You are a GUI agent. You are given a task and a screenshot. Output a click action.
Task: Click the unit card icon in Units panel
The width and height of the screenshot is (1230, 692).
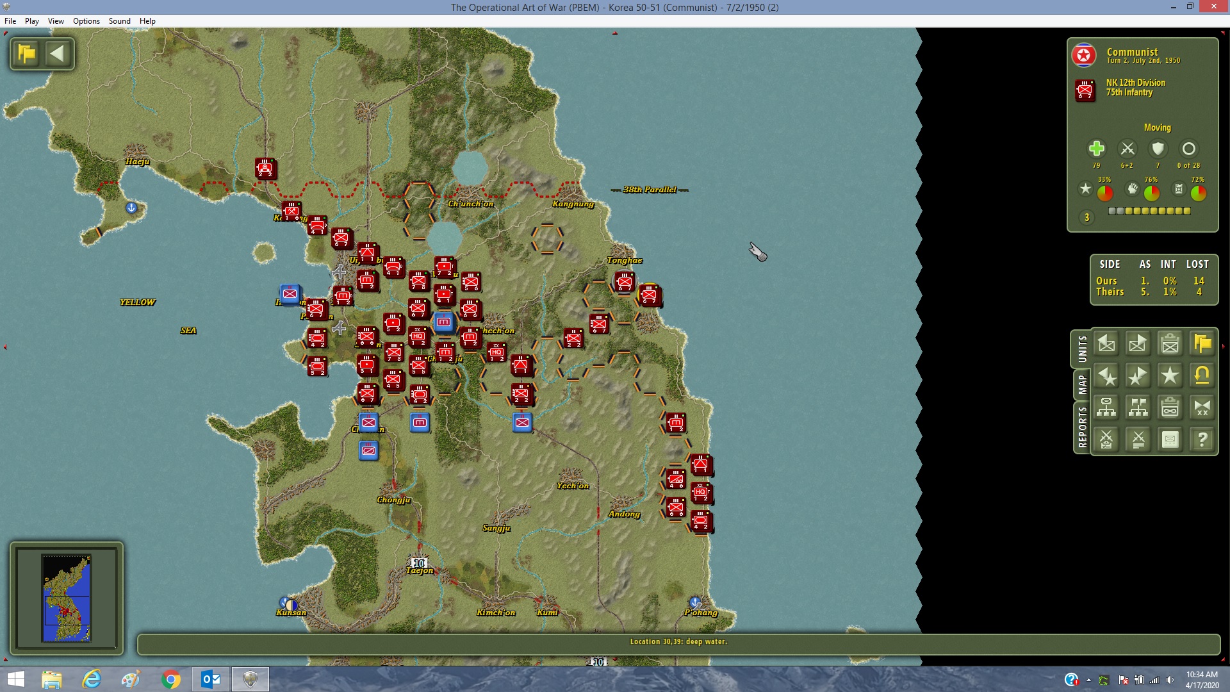point(1170,440)
